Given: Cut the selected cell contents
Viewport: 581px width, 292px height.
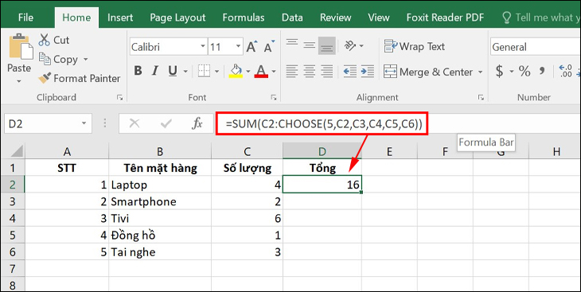Looking at the screenshot, I should pos(54,40).
